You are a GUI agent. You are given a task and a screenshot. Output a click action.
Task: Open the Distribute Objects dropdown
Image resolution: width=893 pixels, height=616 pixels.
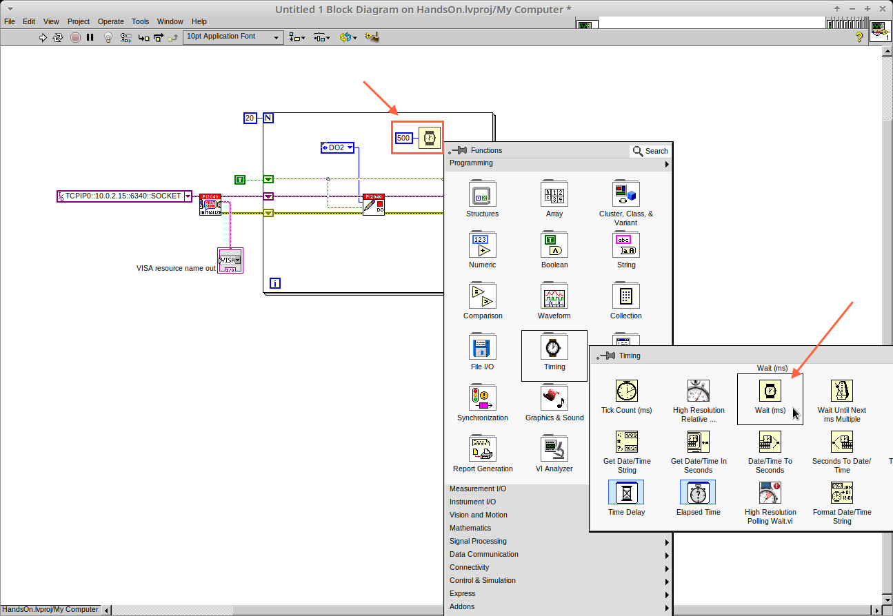click(x=322, y=37)
